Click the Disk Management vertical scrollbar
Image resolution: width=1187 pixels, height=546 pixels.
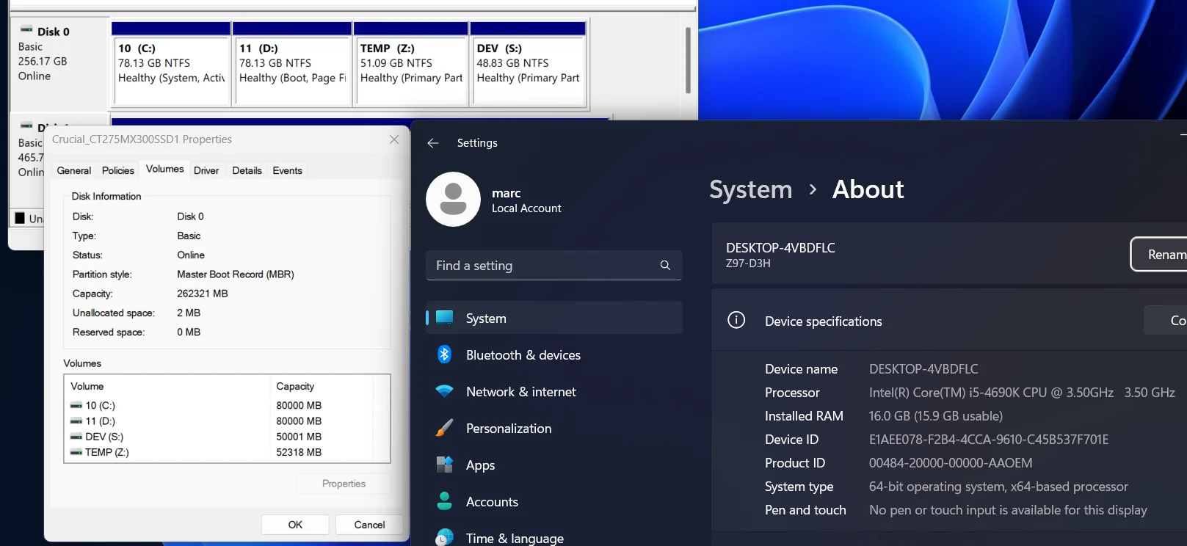688,60
